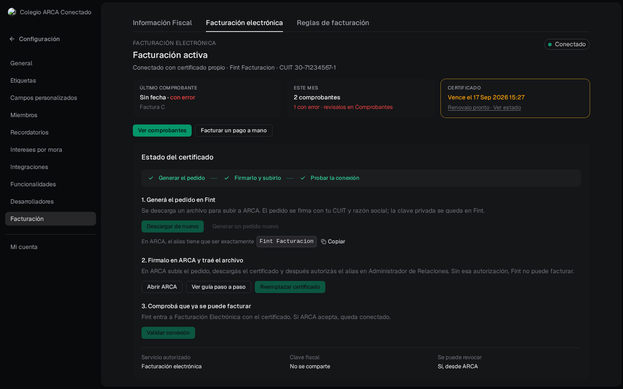Click the '2 comprobantes' text
Viewport: 623px width, 389px height.
pos(317,98)
